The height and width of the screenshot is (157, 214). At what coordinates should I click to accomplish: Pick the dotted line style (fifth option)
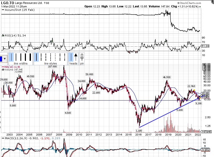pyautogui.click(x=55, y=57)
